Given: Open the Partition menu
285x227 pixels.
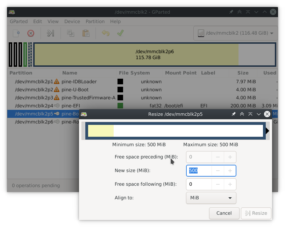Looking at the screenshot, I should (95, 21).
